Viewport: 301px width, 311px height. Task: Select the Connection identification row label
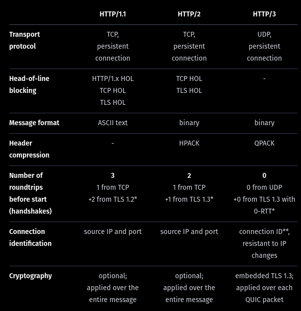pyautogui.click(x=30, y=237)
